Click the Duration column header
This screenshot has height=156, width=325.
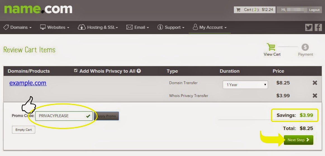[229, 71]
